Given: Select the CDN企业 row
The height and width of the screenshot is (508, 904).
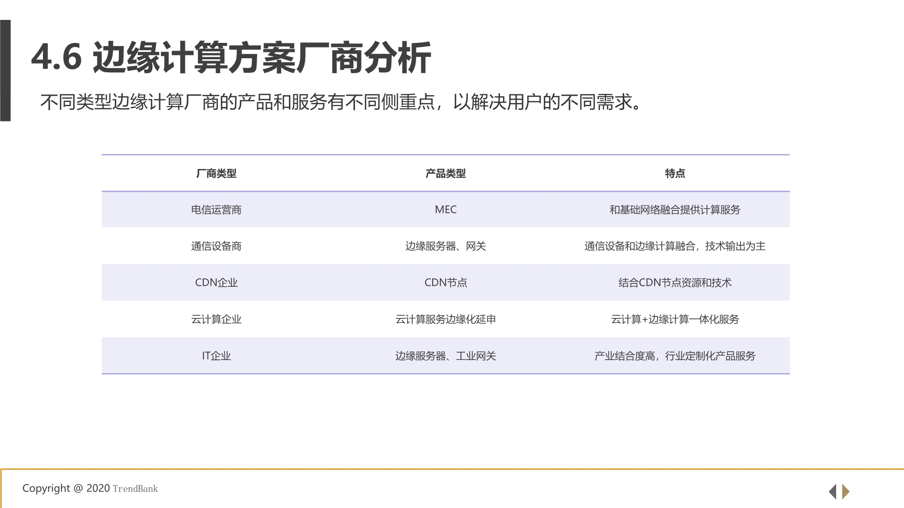Looking at the screenshot, I should point(217,283).
